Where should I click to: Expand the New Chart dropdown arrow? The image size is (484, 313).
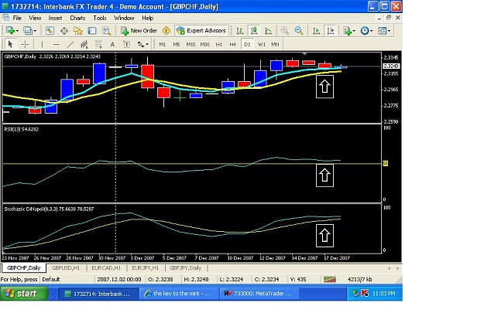(x=17, y=31)
